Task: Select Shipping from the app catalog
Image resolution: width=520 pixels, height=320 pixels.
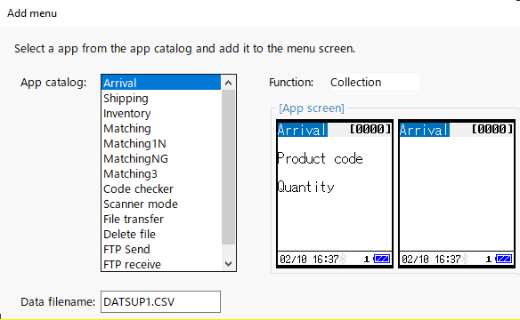Action: coord(161,99)
